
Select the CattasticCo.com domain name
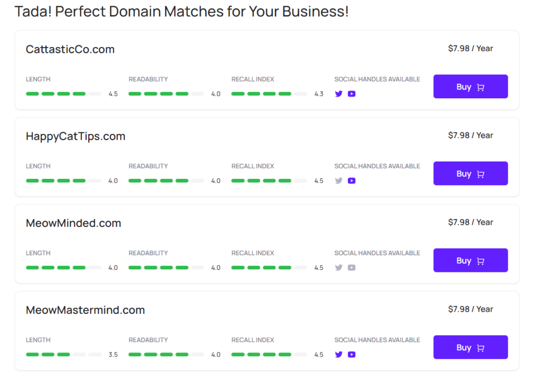(x=70, y=50)
